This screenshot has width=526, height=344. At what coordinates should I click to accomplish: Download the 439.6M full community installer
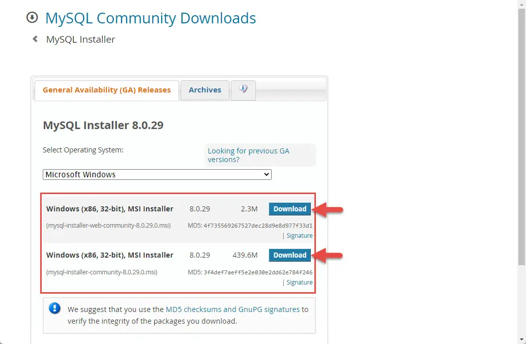pos(290,255)
